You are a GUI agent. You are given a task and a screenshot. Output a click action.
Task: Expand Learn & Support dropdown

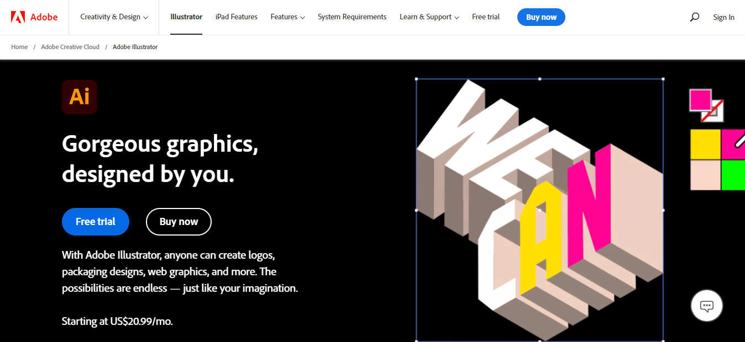pos(429,17)
